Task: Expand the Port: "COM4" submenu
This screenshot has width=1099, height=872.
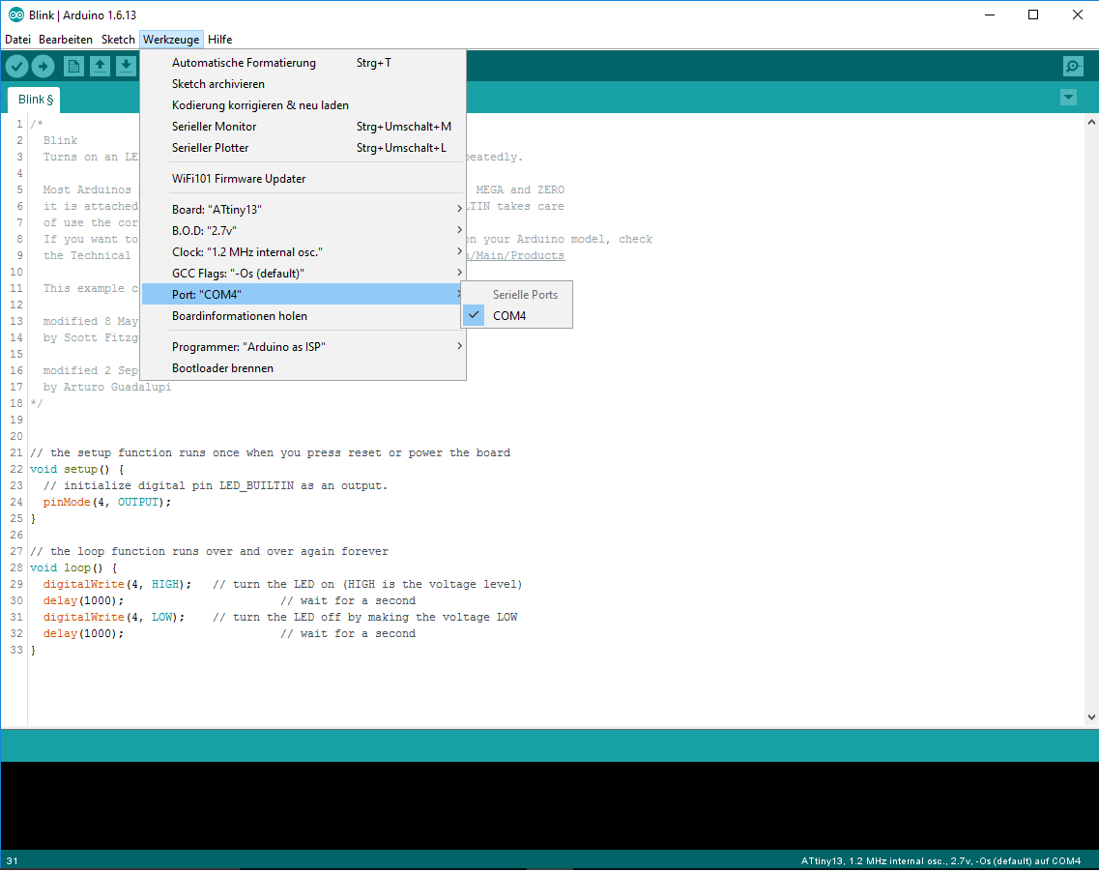Action: point(304,295)
